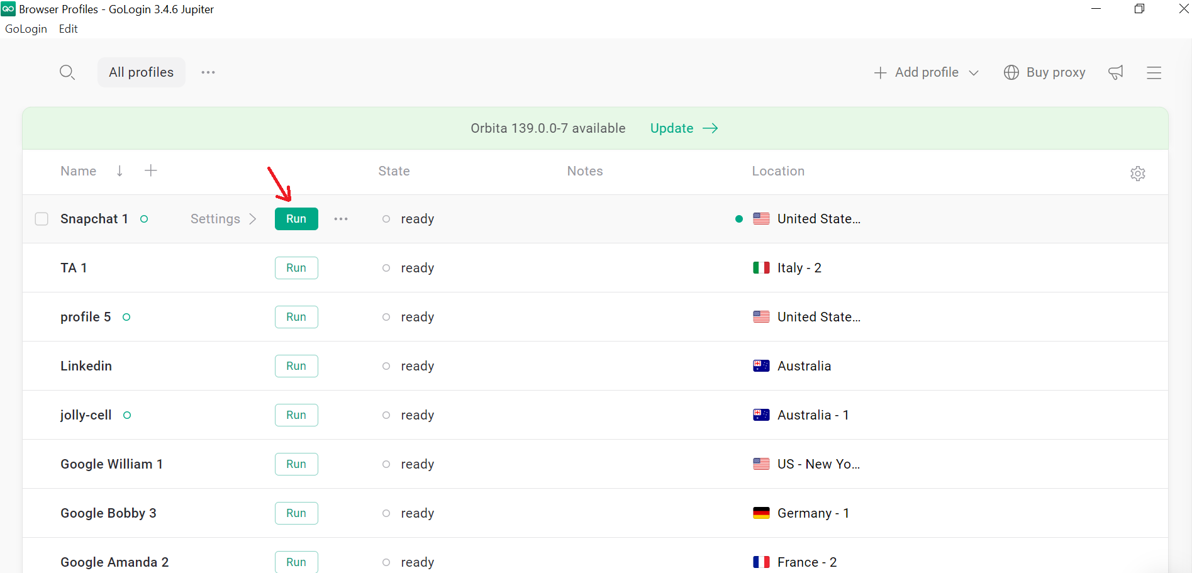Screen dimensions: 1192x573
Task: Click United States proxy location of Snapchat 1
Action: click(x=819, y=219)
